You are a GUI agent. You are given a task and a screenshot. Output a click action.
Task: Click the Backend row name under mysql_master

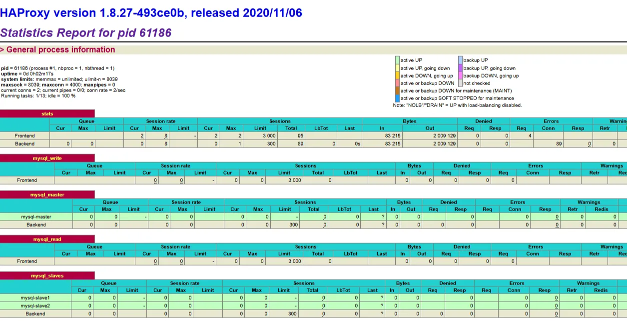click(x=36, y=224)
